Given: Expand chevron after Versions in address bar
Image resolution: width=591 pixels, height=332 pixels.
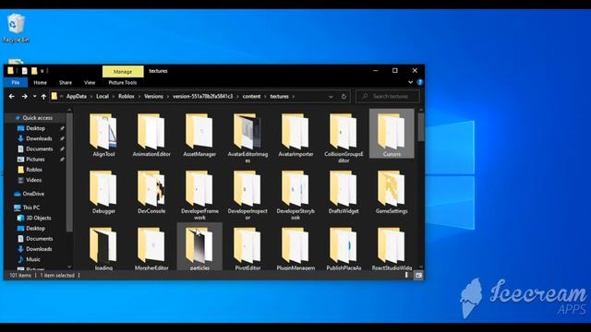Looking at the screenshot, I should [x=168, y=97].
